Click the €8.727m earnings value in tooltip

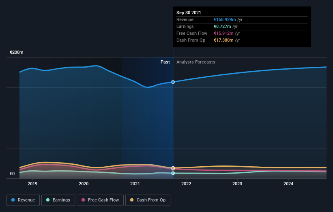222,26
